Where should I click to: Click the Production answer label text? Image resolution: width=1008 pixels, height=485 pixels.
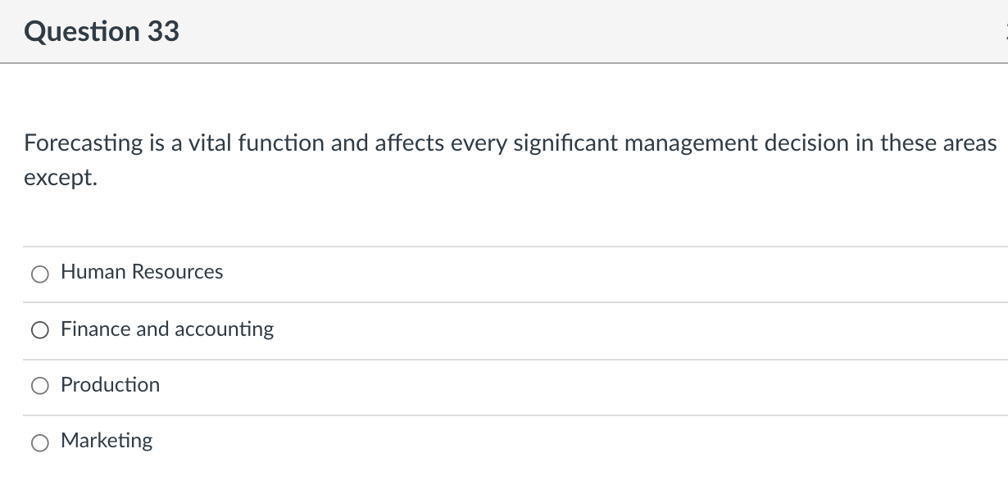point(111,385)
